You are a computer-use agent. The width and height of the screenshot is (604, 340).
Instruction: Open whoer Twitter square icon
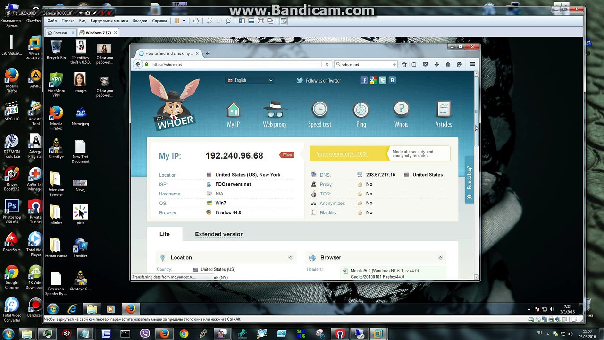pos(383,80)
